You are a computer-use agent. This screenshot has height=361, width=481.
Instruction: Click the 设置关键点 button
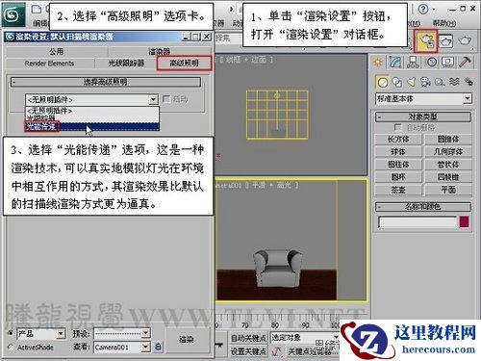click(248, 351)
